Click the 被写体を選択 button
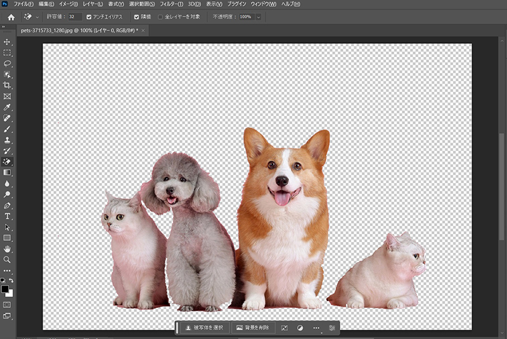The image size is (507, 339). click(204, 328)
